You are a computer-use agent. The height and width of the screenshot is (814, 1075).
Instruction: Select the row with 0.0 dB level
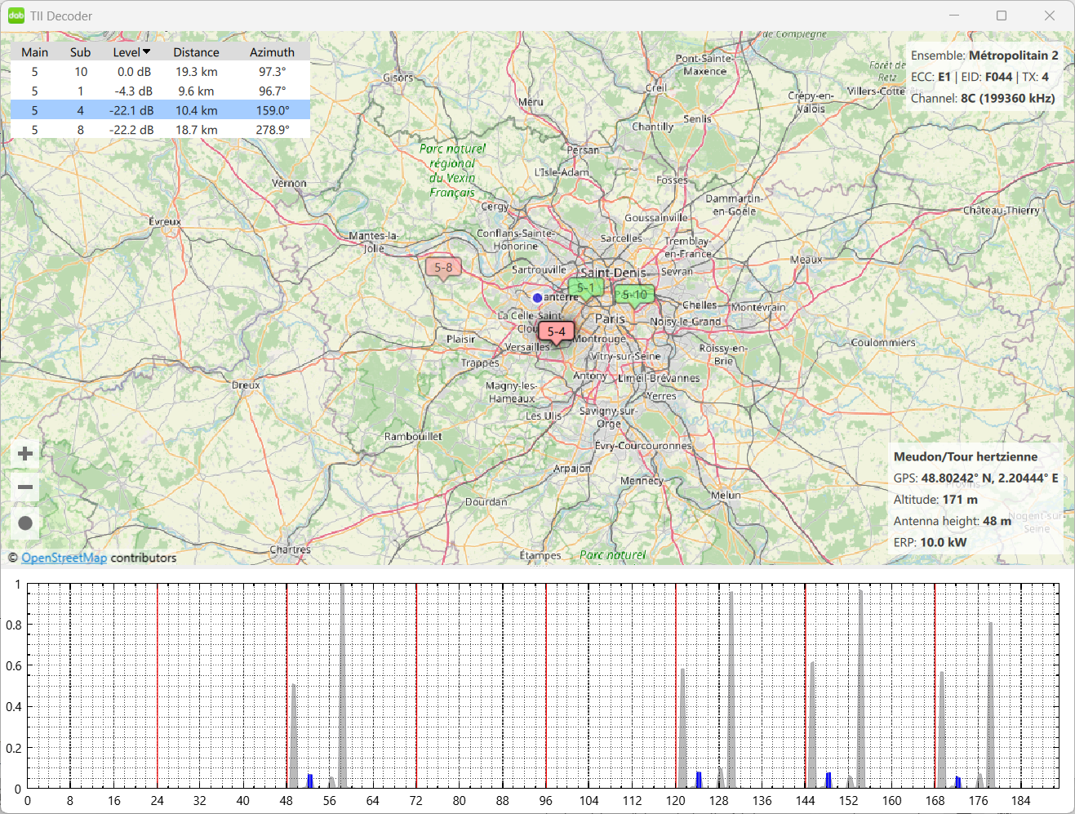coord(160,72)
